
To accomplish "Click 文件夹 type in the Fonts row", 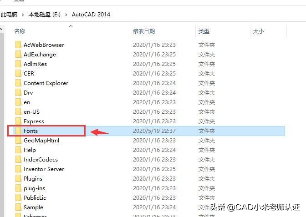I will 206,131.
